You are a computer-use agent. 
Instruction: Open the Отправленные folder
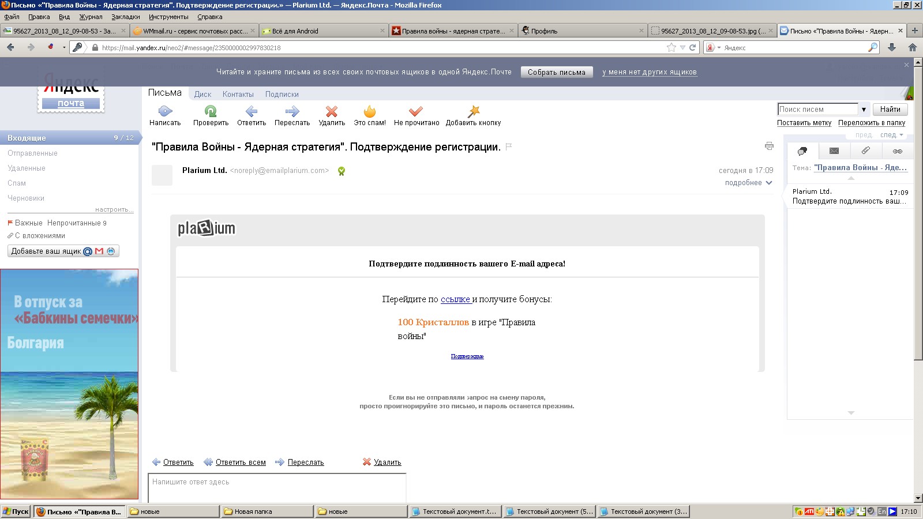32,153
